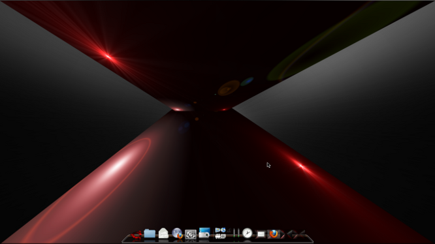Click the network connection indicator icon
The width and height of the screenshot is (435, 244).
217,236
